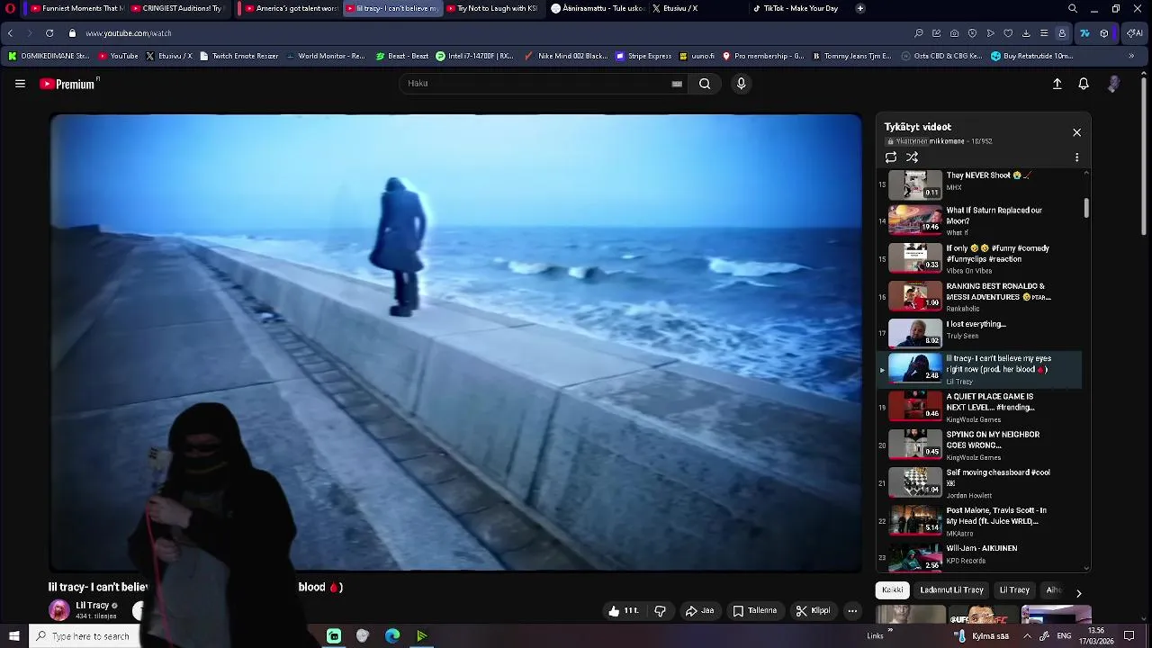Open the upload/create video icon
The height and width of the screenshot is (648, 1152).
click(1057, 84)
